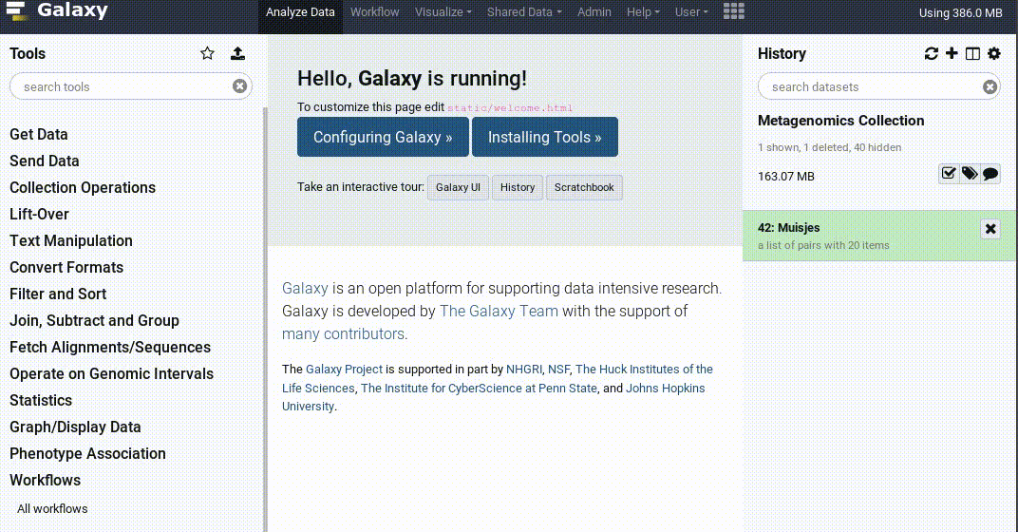Delete the Muisjes collection

990,229
